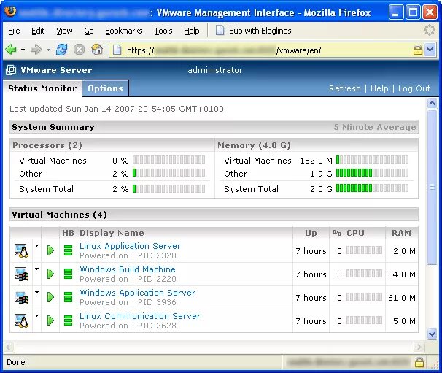The image size is (442, 373).
Task: Click the Last updated timestamp text
Action: (x=117, y=109)
